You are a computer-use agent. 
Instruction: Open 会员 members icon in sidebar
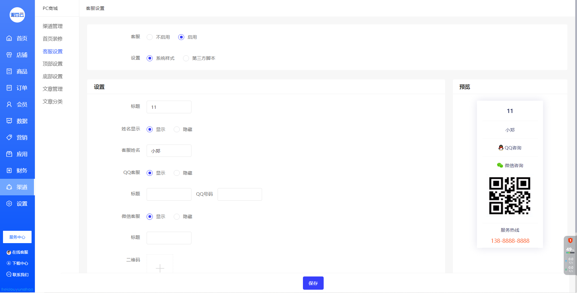pos(9,104)
